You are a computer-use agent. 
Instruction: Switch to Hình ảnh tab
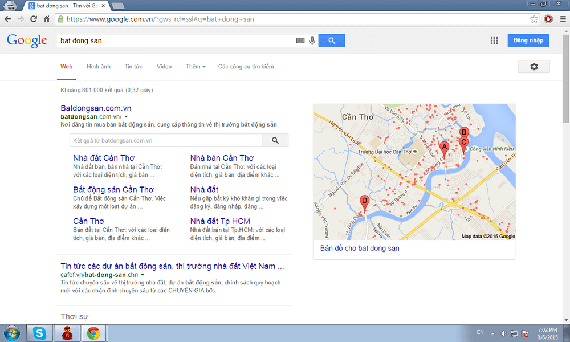click(x=99, y=67)
